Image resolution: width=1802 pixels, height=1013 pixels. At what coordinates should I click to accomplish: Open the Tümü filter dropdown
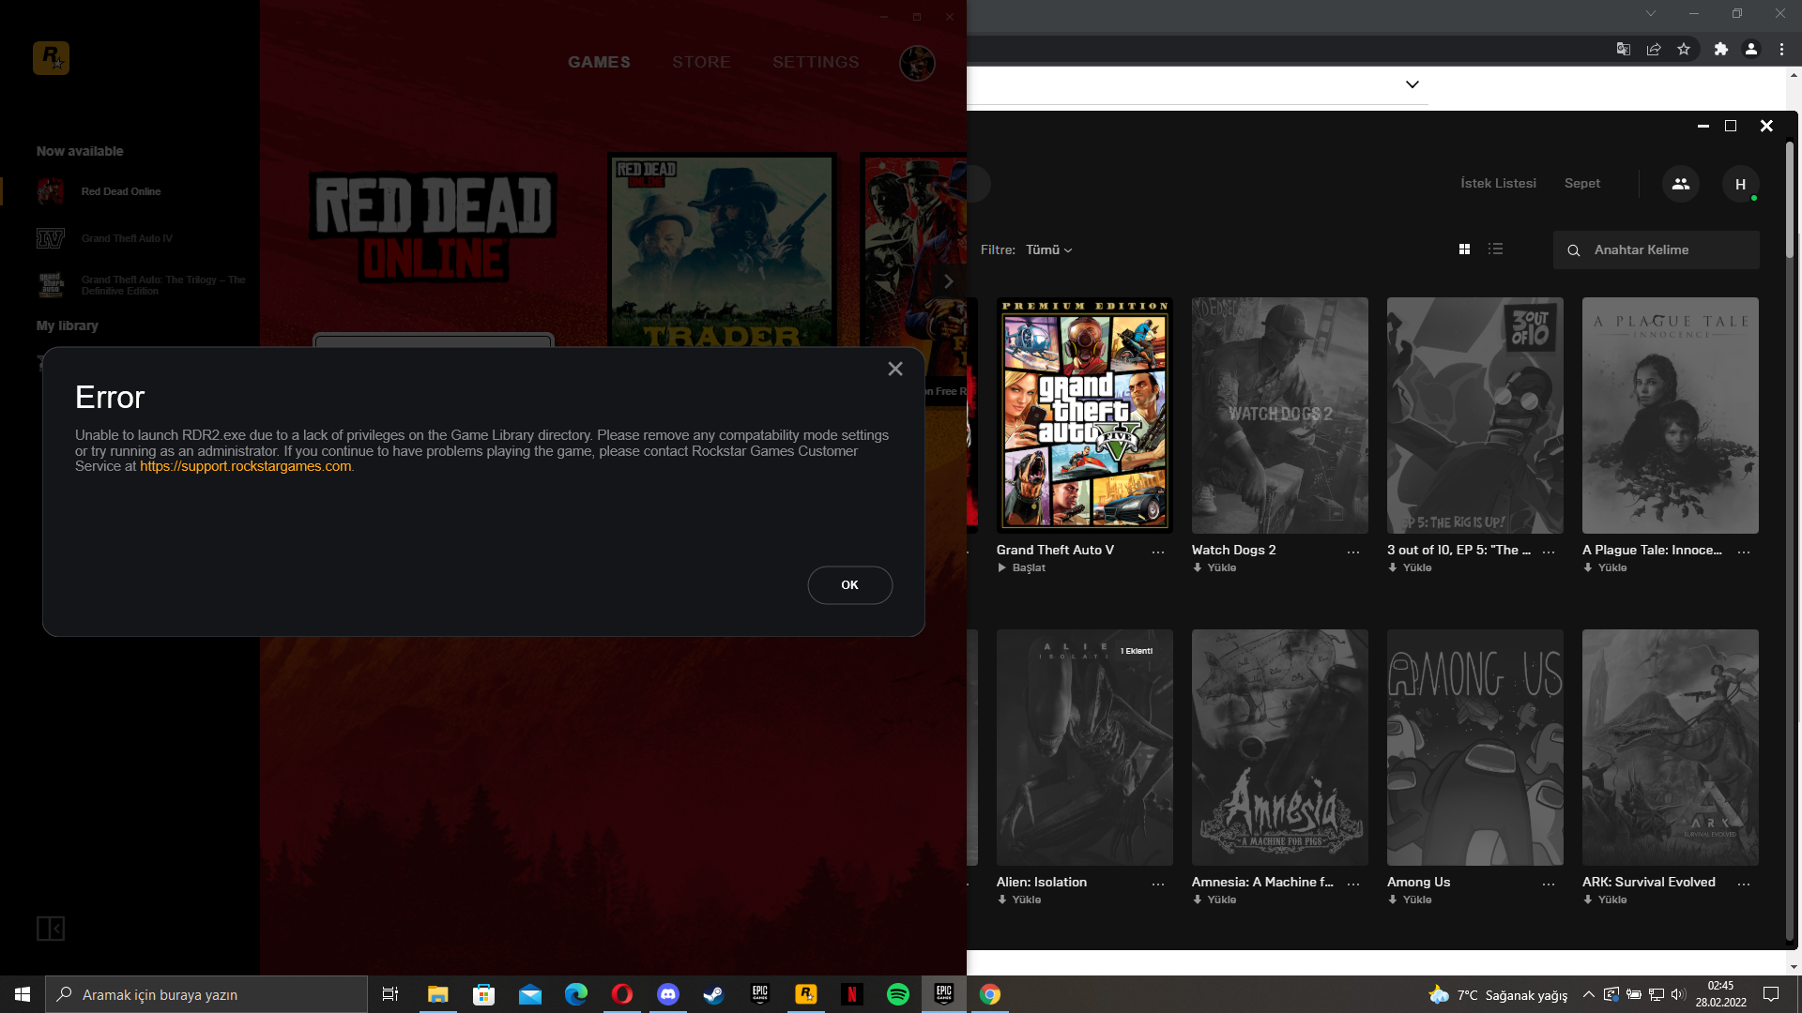[1048, 249]
